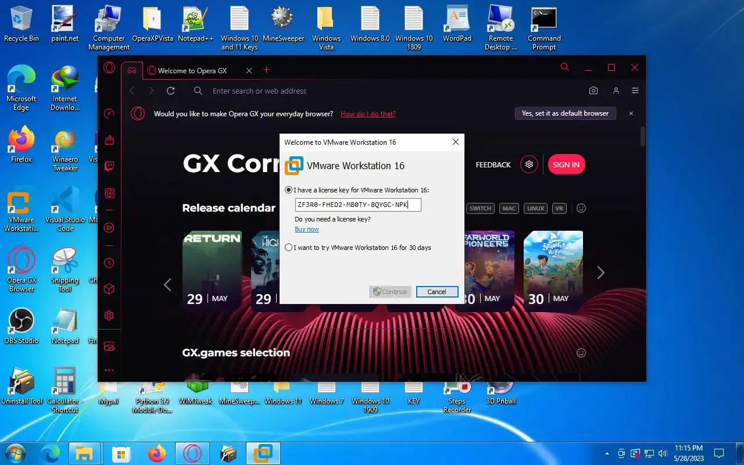The width and height of the screenshot is (744, 465).
Task: Click 'Yes, set it as default browser'
Action: point(565,113)
